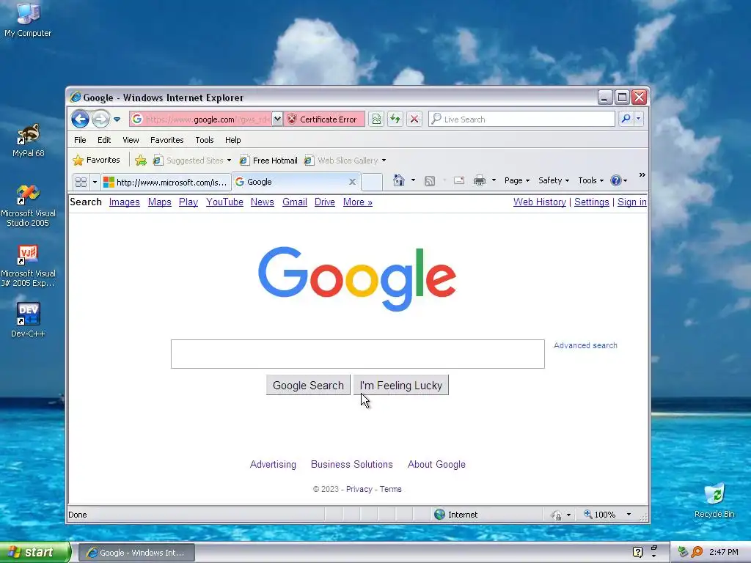Click the Read Mail envelope icon
751x563 pixels.
coord(459,180)
